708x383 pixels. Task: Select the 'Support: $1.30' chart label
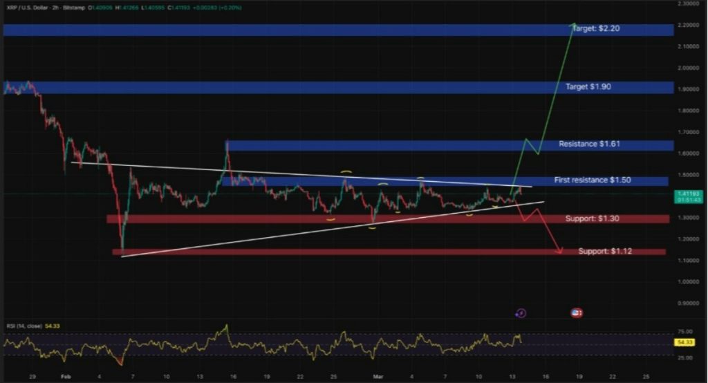tap(592, 218)
